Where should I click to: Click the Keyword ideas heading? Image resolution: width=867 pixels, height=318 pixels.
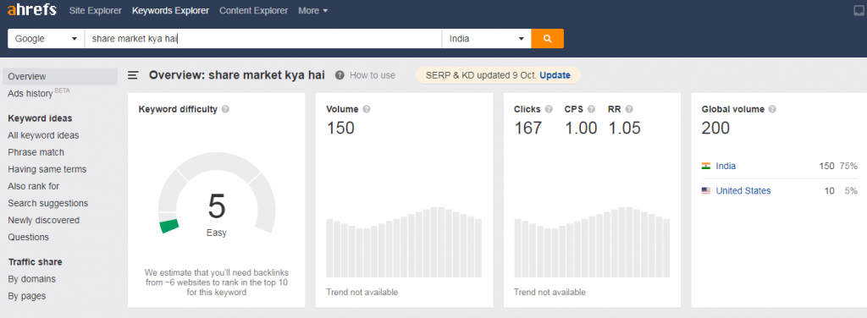click(40, 118)
